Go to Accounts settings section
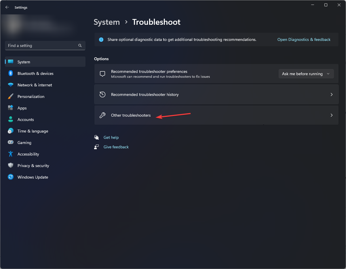Viewport: 346px width, 269px height. coord(26,120)
